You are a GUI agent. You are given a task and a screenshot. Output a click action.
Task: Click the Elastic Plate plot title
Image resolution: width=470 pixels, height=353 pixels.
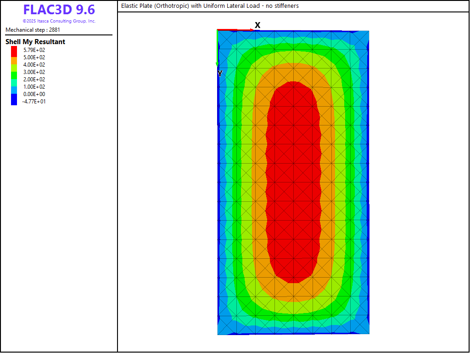210,6
